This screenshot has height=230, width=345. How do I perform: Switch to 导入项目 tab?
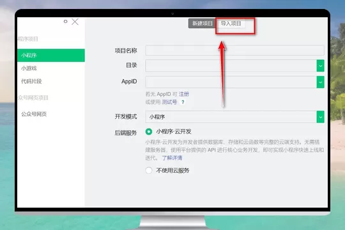click(x=231, y=24)
